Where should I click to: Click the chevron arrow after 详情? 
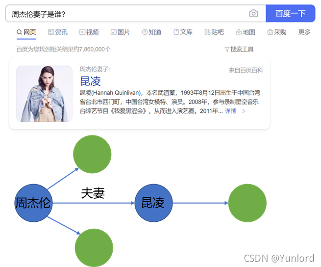tap(244, 111)
